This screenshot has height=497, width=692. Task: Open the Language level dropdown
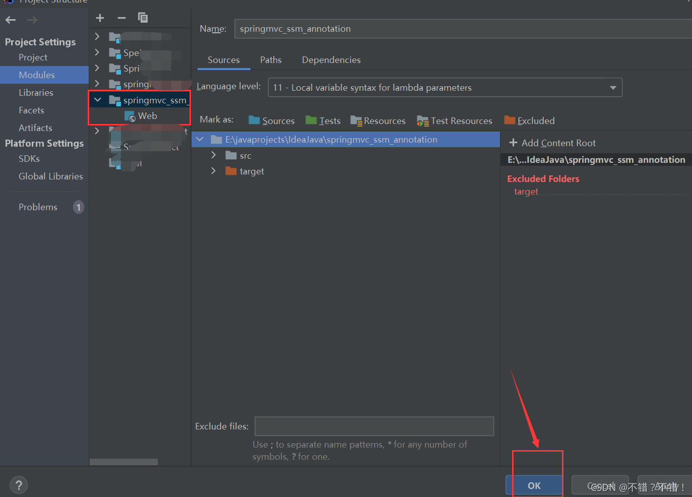point(445,87)
